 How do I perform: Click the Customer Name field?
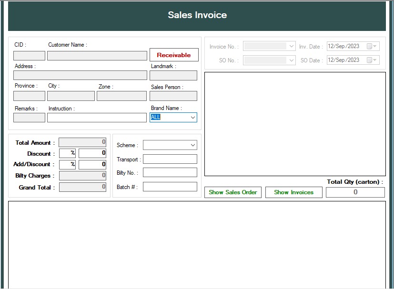tap(97, 56)
